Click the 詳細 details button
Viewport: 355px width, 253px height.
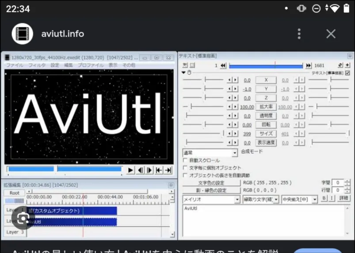[344, 198]
